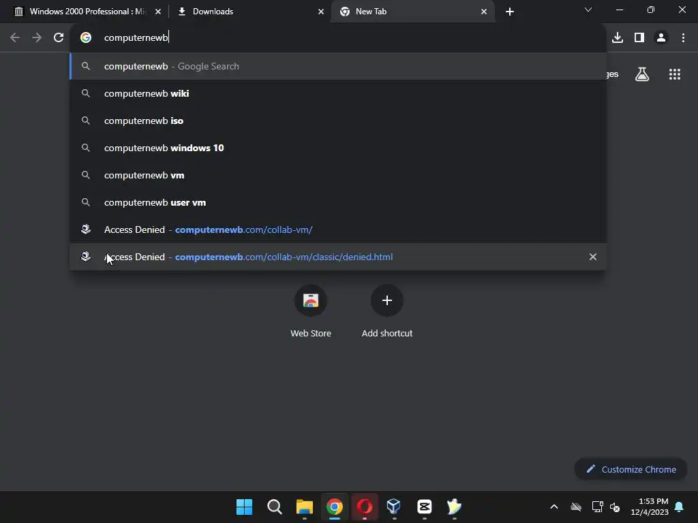Open the clock showing 1:53 PM
This screenshot has height=523, width=698.
point(650,507)
